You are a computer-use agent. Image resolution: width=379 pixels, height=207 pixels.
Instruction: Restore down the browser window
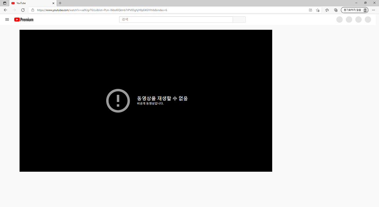pos(365,3)
